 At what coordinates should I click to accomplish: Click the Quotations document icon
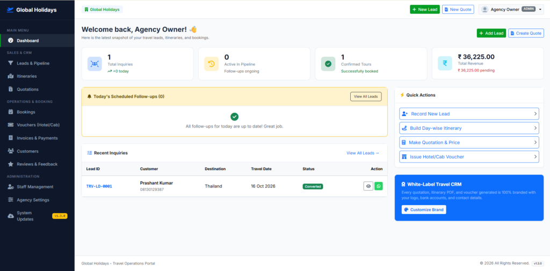(x=11, y=89)
